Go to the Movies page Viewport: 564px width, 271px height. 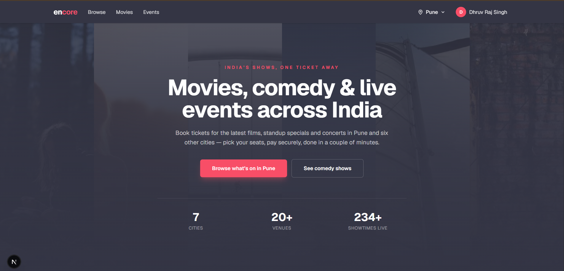click(x=124, y=12)
